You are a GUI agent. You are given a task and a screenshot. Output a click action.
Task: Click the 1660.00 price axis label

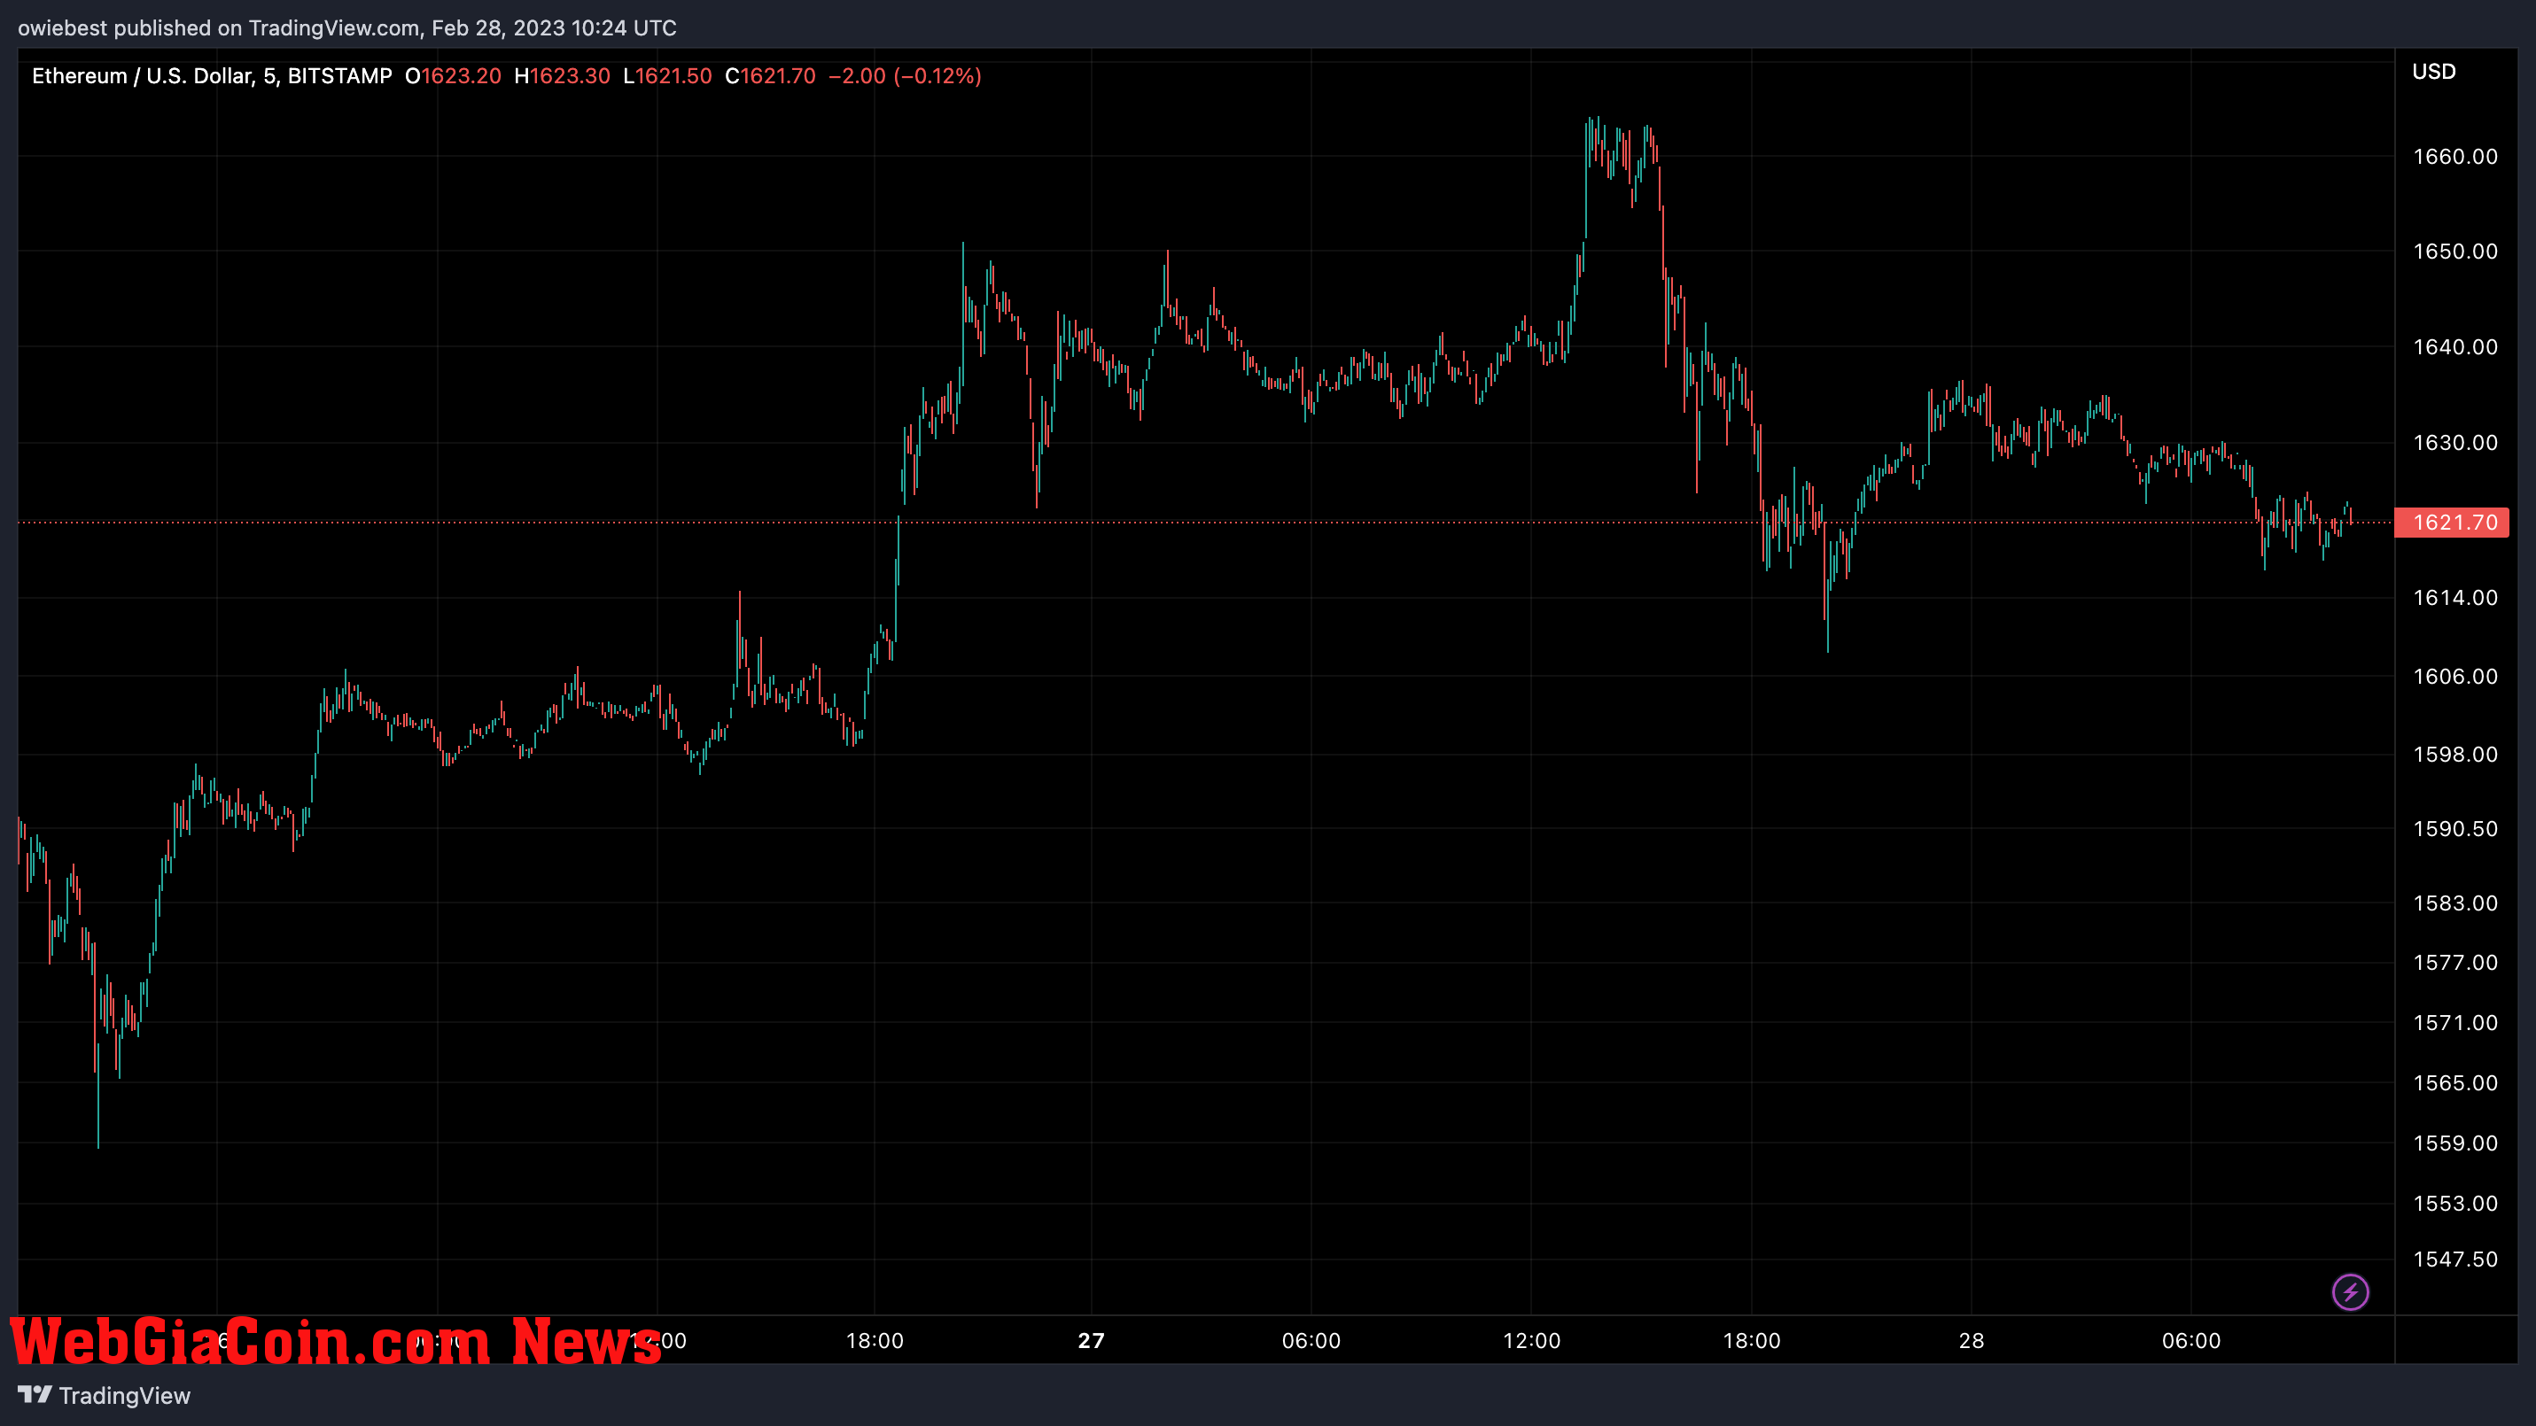click(x=2455, y=157)
